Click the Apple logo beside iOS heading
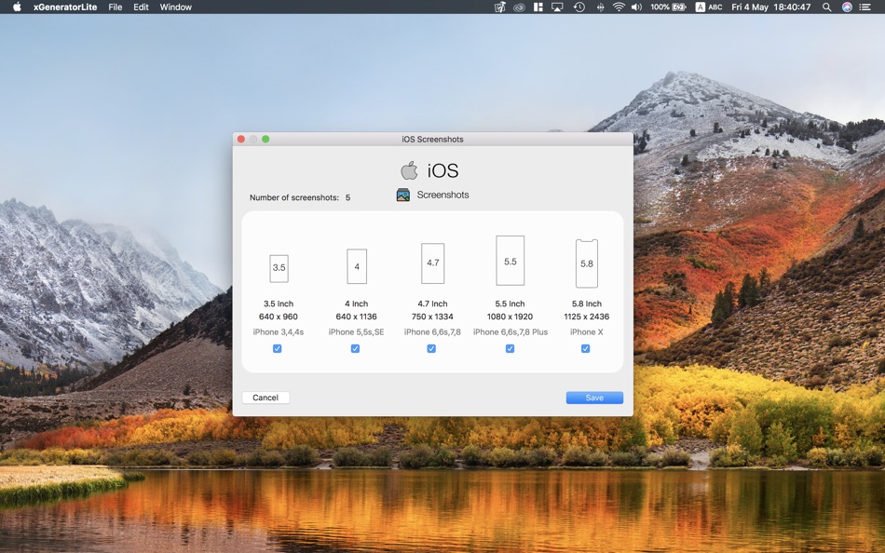Image resolution: width=885 pixels, height=553 pixels. click(409, 170)
